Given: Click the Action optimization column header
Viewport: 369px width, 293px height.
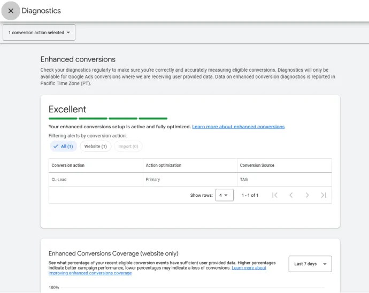Looking at the screenshot, I should pos(190,165).
